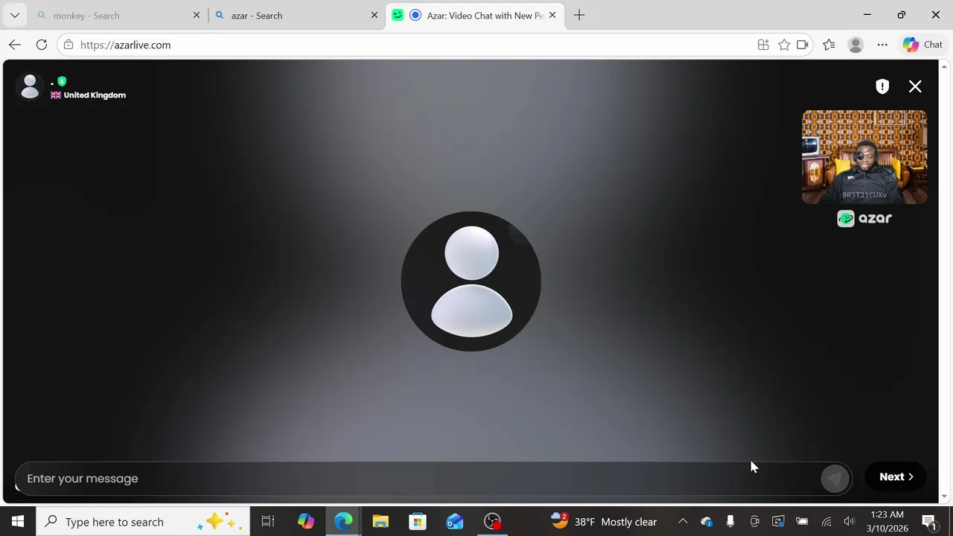Close the azar - Search tab
The width and height of the screenshot is (953, 536).
(x=374, y=15)
